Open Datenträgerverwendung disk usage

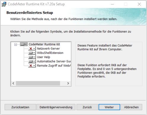[x=56, y=107]
